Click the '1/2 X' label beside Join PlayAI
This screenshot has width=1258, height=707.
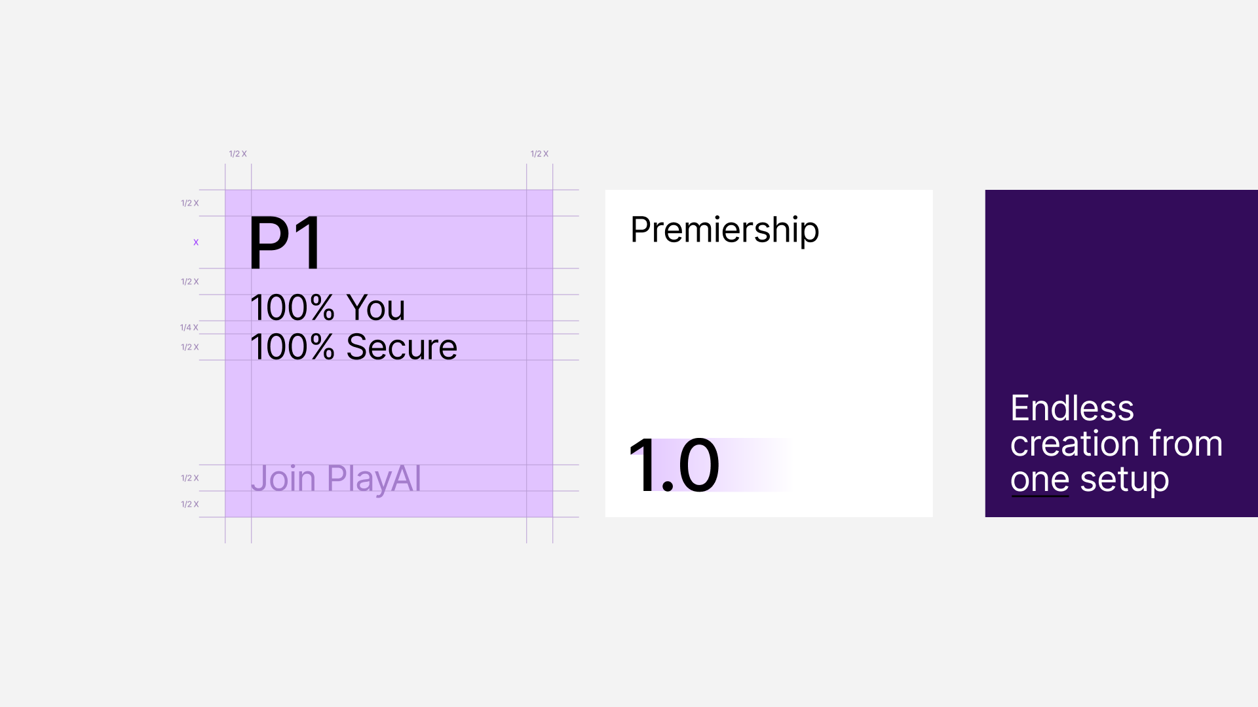click(x=189, y=478)
